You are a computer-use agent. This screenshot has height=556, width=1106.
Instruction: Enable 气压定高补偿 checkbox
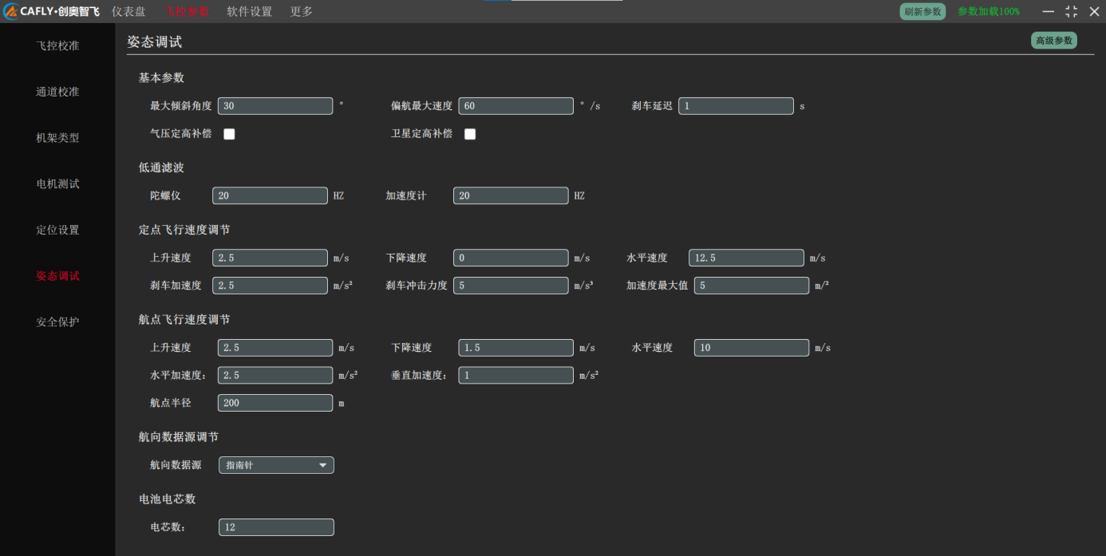click(229, 134)
